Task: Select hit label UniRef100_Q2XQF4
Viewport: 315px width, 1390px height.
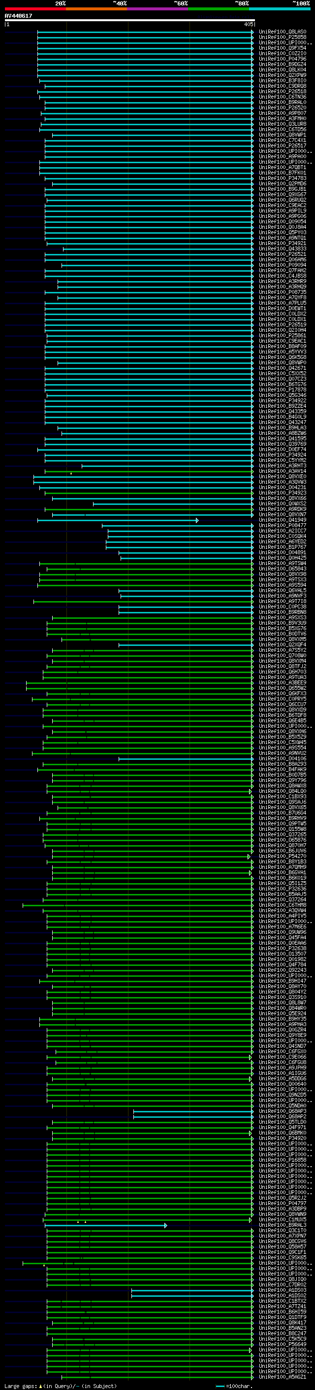Action: pos(283,645)
